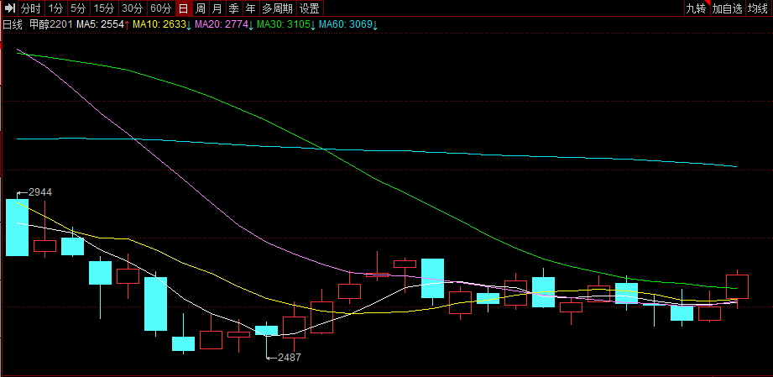Click the MA5: 2554 indicator label
The width and height of the screenshot is (773, 377).
(x=103, y=24)
